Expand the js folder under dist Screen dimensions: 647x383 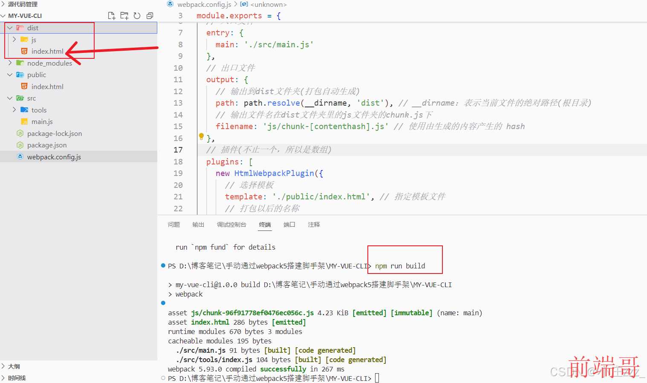14,39
